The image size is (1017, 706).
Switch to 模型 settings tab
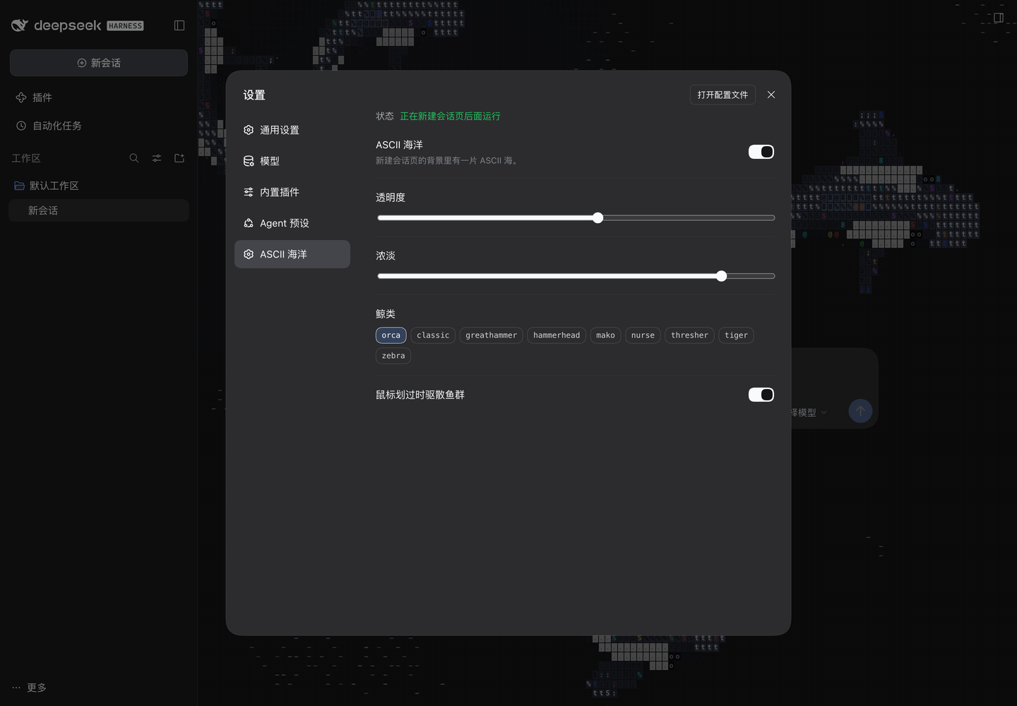[292, 161]
